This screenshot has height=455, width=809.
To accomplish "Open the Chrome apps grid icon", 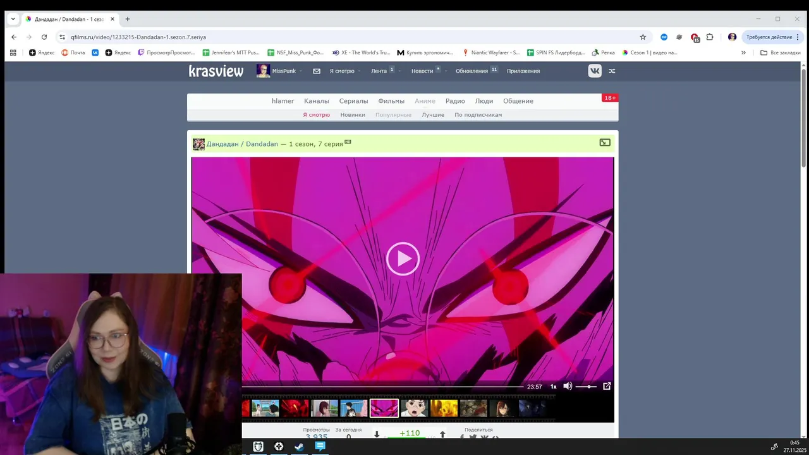I will tap(14, 52).
